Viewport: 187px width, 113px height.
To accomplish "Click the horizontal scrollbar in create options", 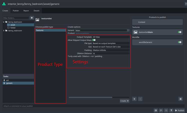I will tap(91, 97).
